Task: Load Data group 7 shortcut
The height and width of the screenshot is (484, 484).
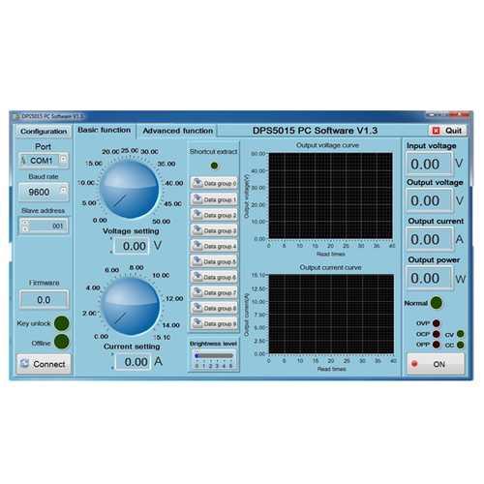Action: tap(214, 292)
